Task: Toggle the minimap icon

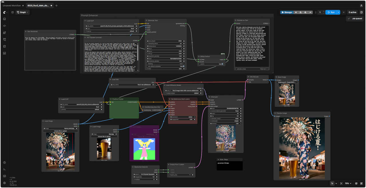Action: 356,183
